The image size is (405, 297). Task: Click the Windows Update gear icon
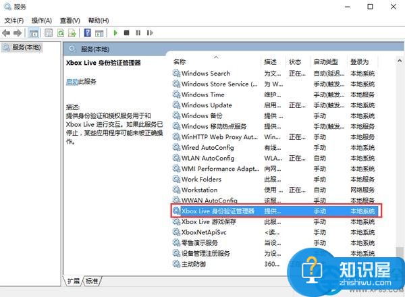[176, 105]
